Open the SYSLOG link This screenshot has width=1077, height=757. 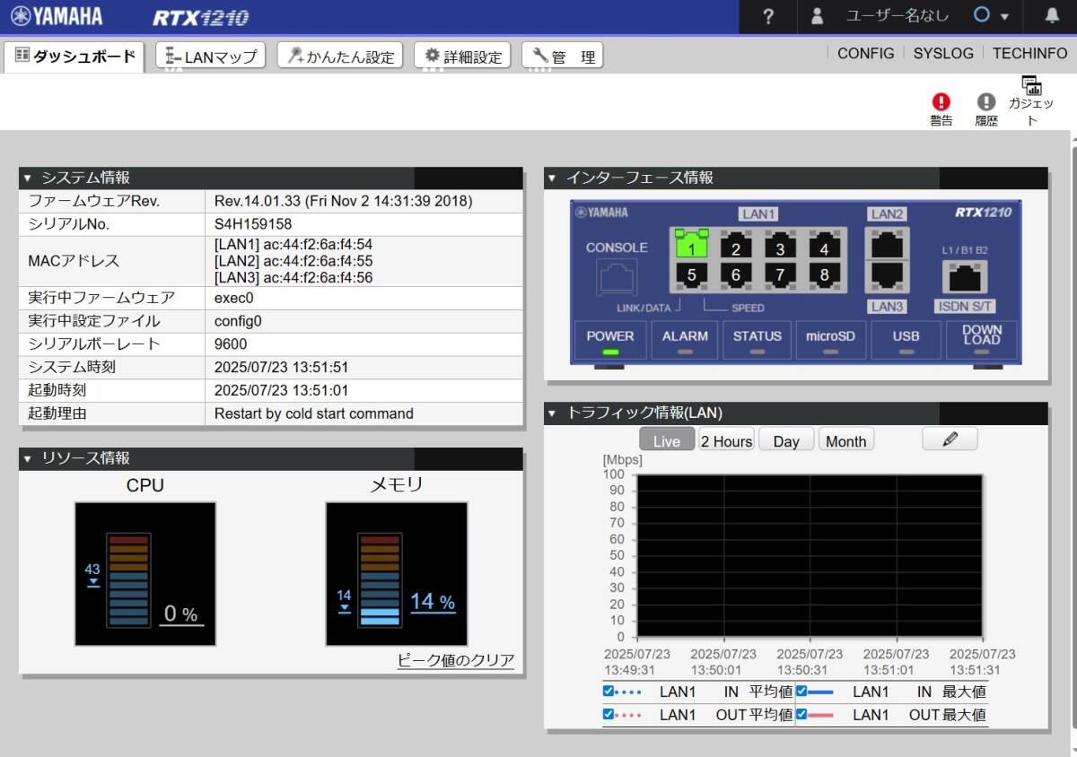(x=942, y=53)
